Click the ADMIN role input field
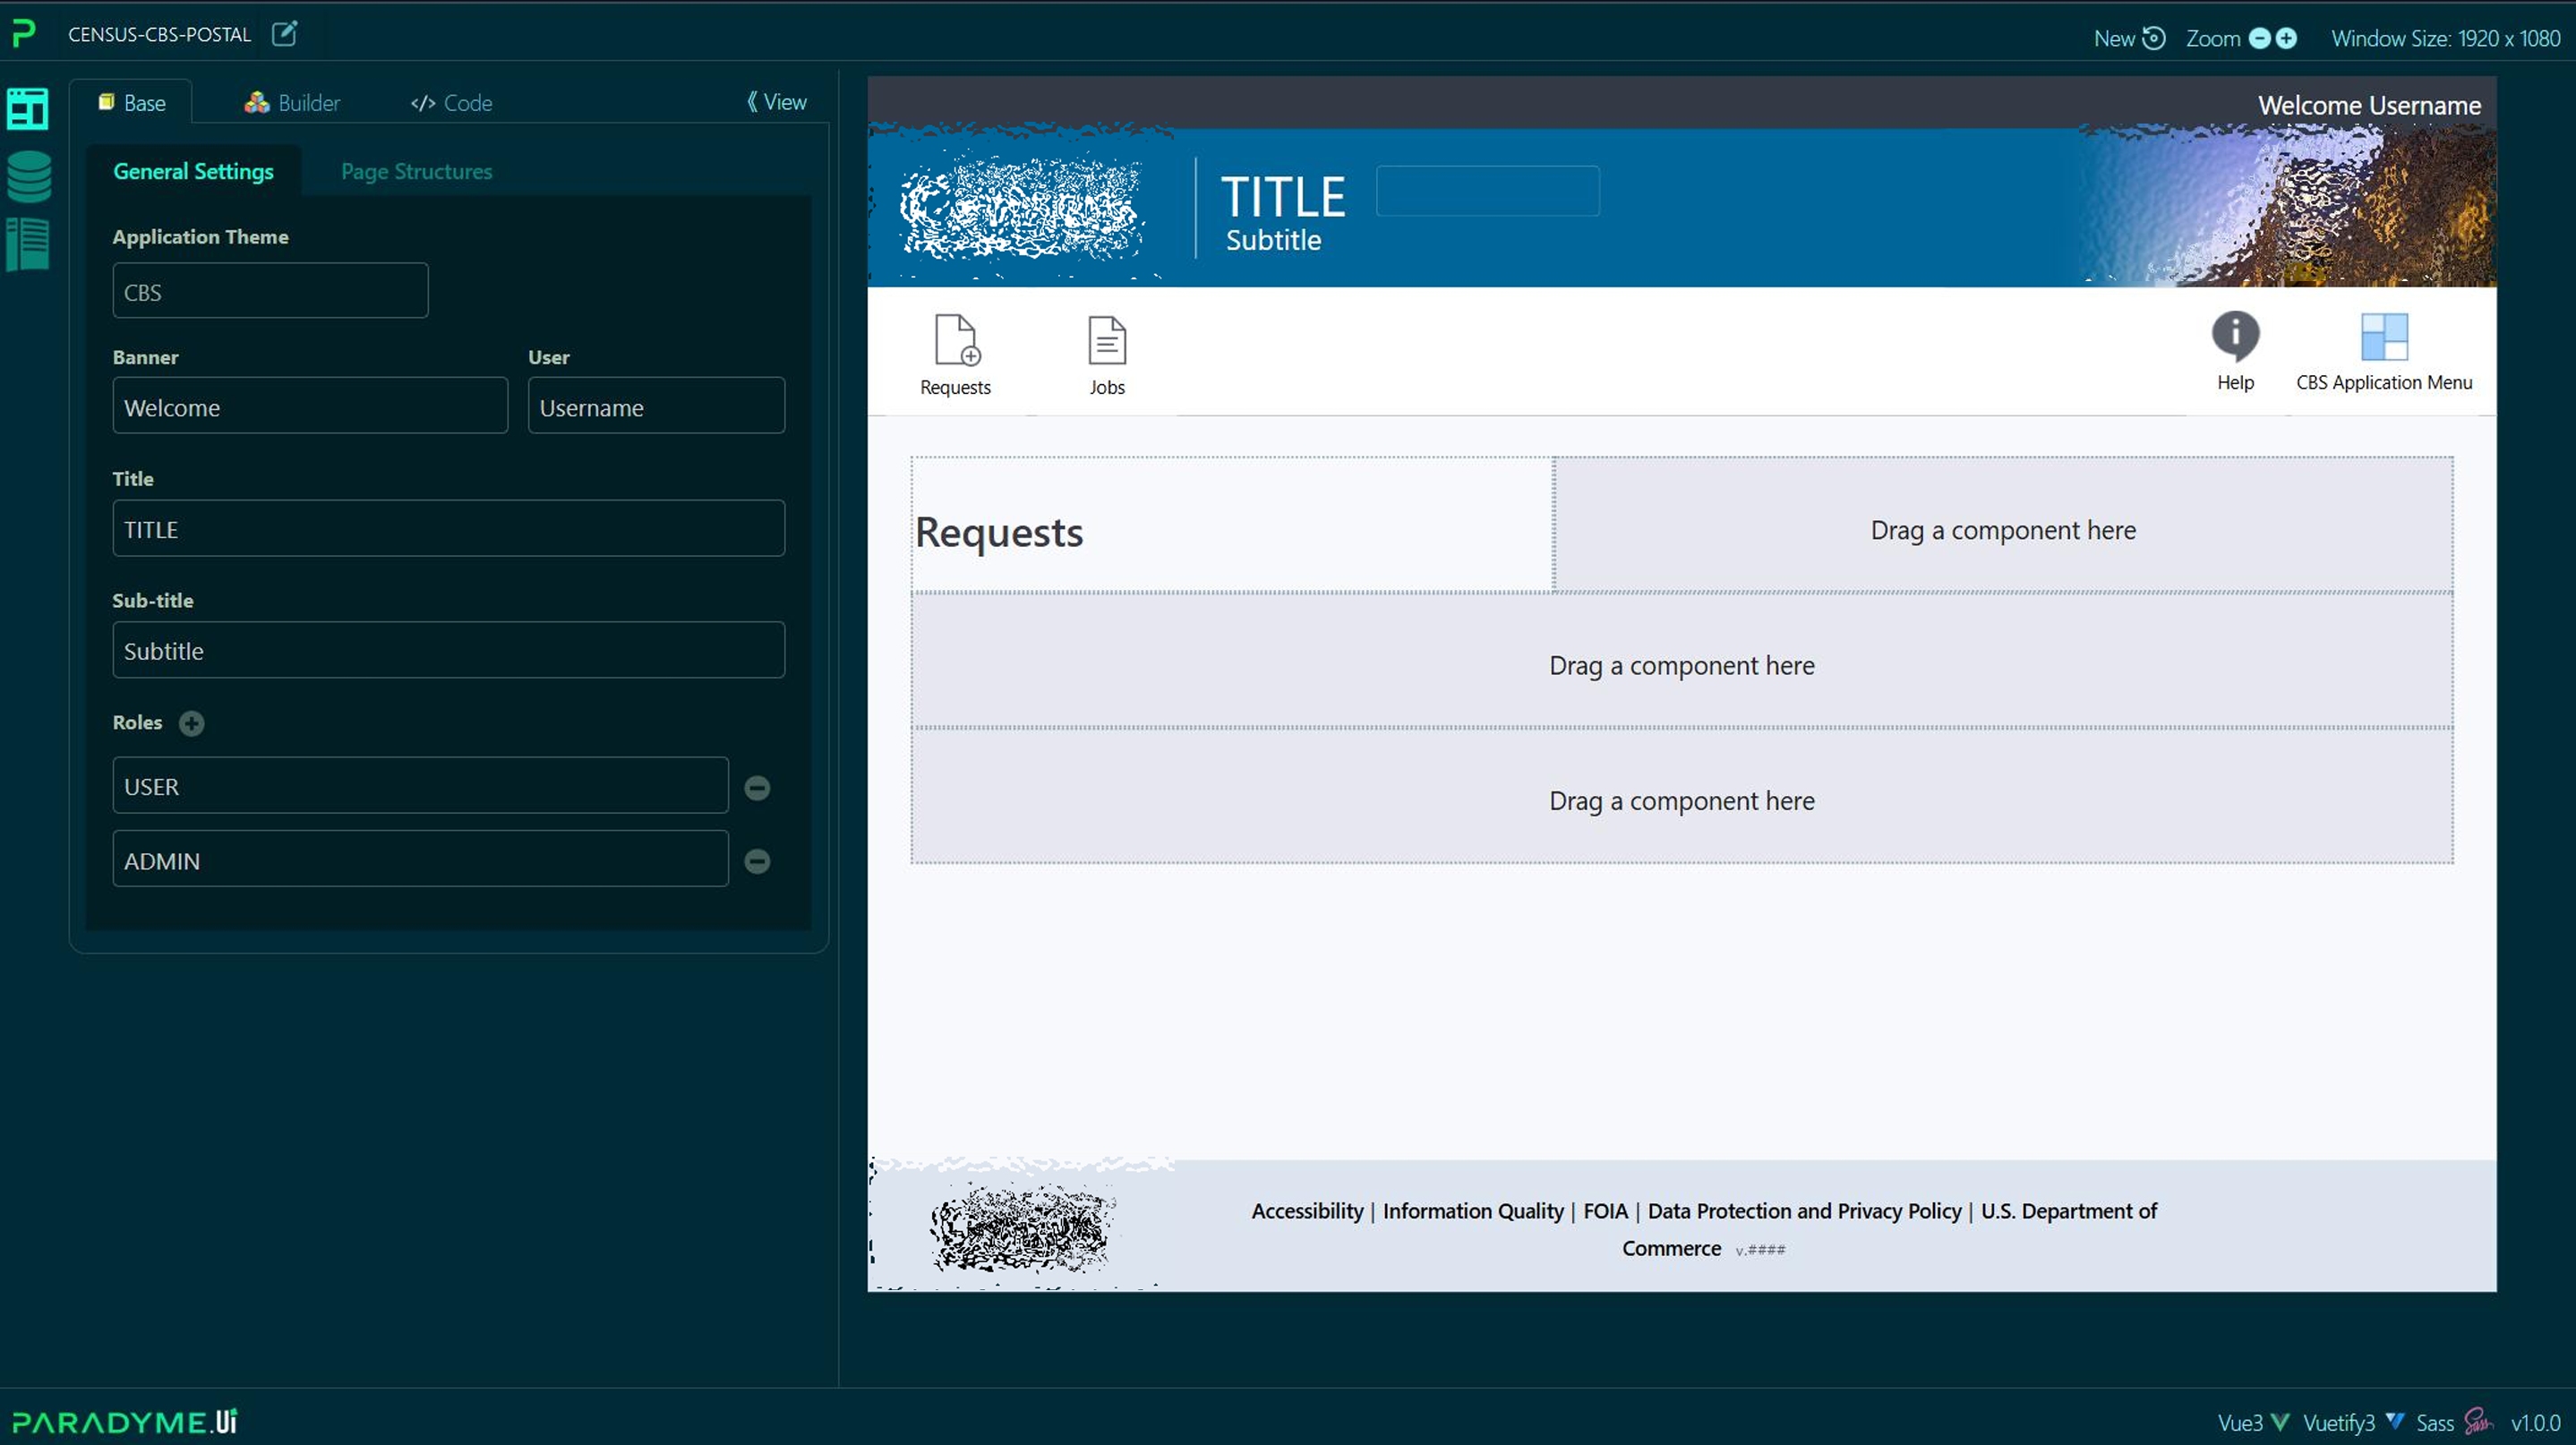 tap(420, 859)
